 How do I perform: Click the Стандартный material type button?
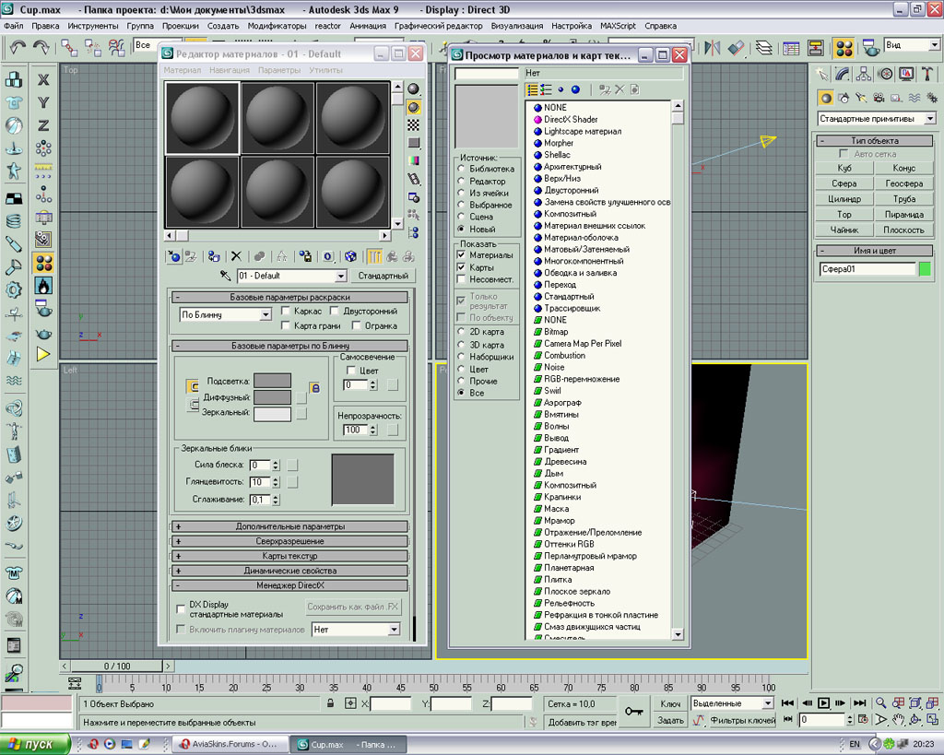coord(383,276)
